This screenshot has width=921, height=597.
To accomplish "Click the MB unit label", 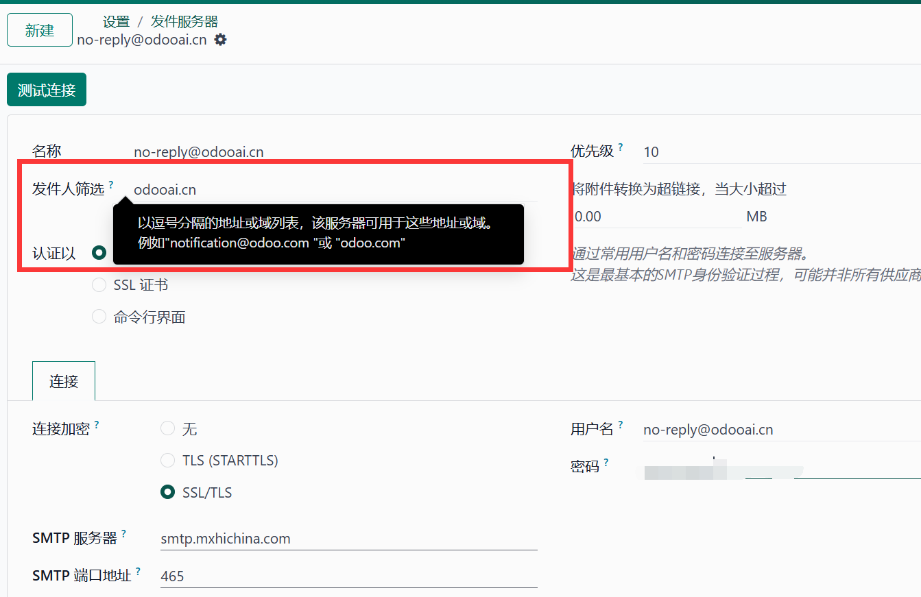I will click(x=756, y=217).
